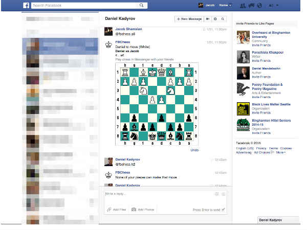Select the black bishop on g7
Image resolution: width=307 pixels, height=230 pixels.
tap(134, 127)
